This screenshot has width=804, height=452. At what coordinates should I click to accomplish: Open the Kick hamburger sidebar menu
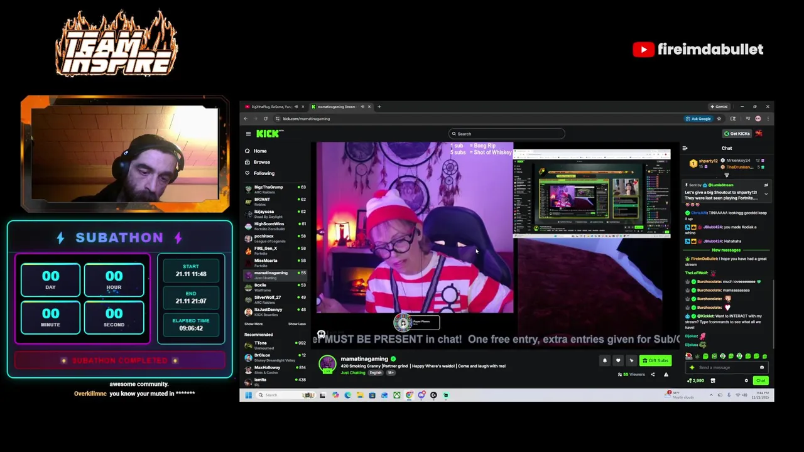pyautogui.click(x=248, y=134)
